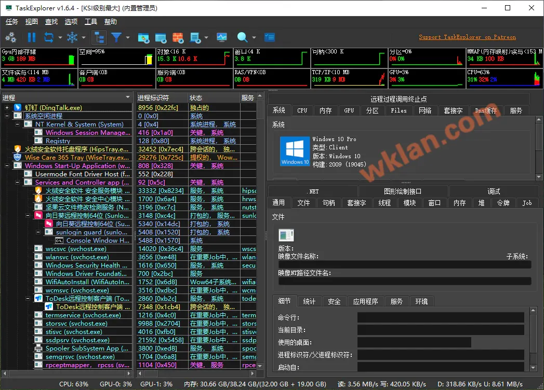This screenshot has width=544, height=390.
Task: Click the Gpu内部存储 usage graph
Action: click(x=39, y=58)
